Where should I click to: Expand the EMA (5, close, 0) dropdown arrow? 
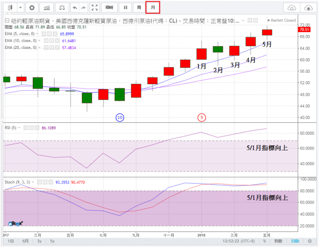[x=37, y=34]
